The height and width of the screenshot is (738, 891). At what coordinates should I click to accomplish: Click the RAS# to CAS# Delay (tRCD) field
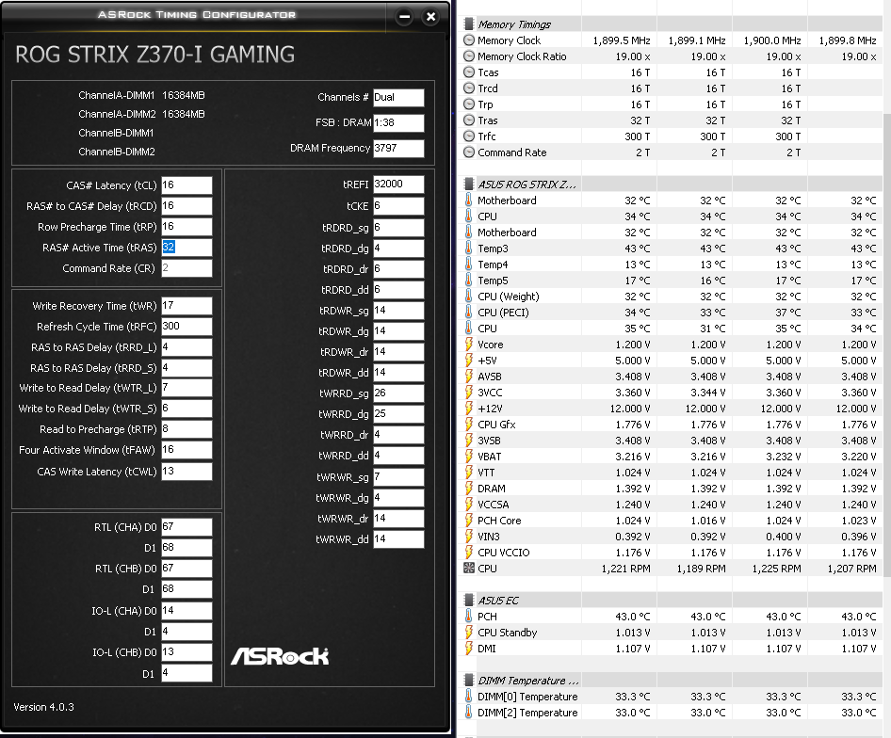point(186,205)
